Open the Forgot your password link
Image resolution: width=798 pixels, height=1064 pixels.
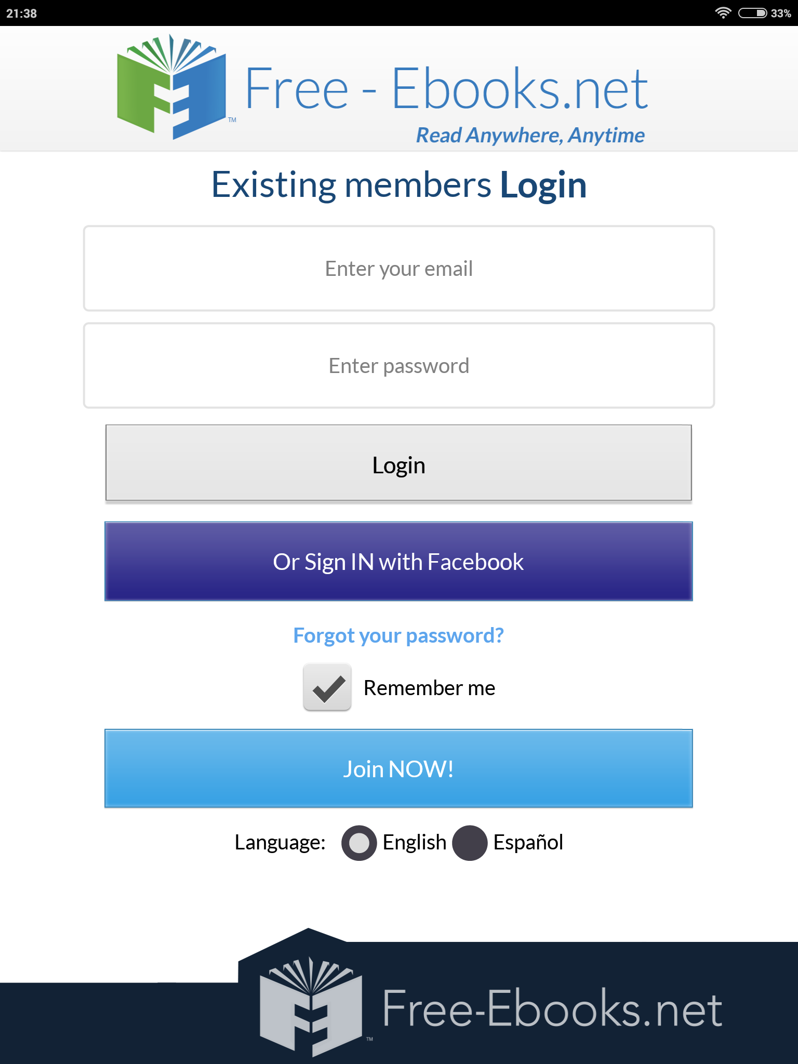pos(398,635)
